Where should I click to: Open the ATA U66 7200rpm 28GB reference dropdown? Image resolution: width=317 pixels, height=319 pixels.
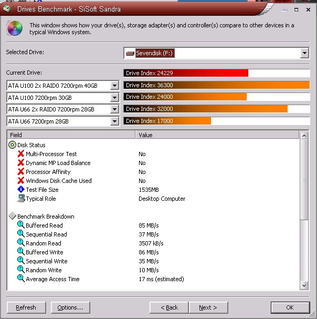pos(114,121)
